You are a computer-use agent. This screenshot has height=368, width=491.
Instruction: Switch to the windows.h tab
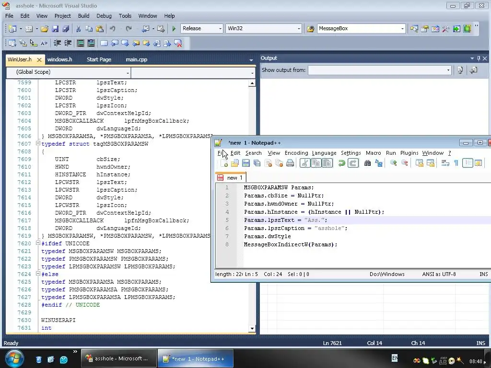pyautogui.click(x=59, y=59)
